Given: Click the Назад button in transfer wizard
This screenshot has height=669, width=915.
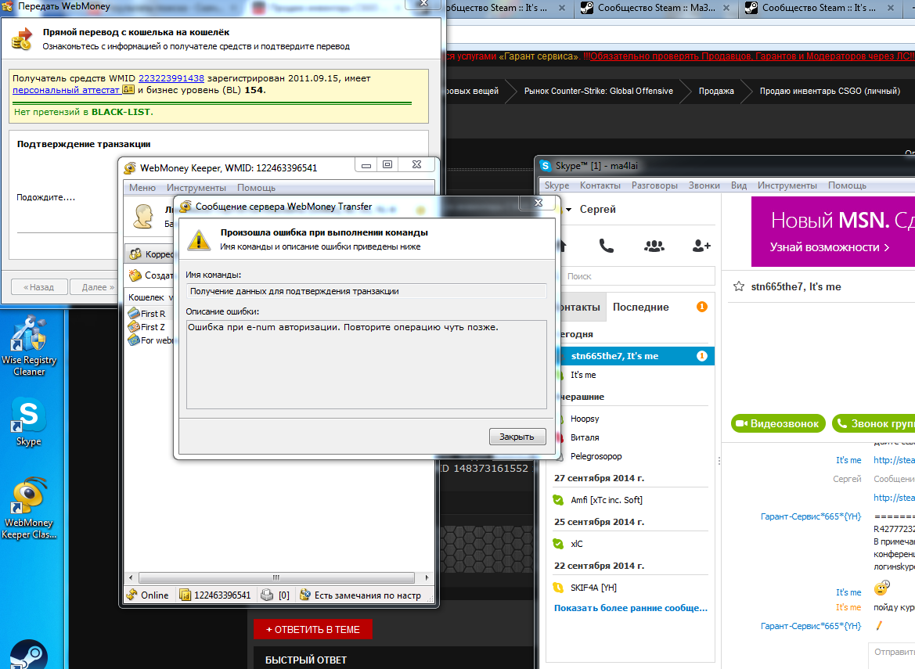Looking at the screenshot, I should coord(38,287).
